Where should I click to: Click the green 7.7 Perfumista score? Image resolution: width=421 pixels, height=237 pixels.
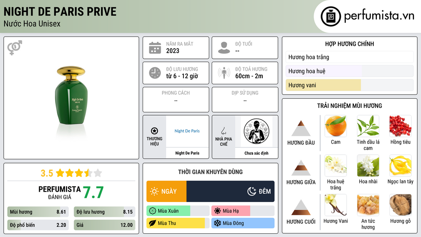tap(93, 193)
